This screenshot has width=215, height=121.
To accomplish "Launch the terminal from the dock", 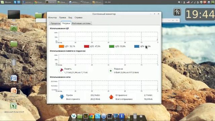I will tap(110, 116).
